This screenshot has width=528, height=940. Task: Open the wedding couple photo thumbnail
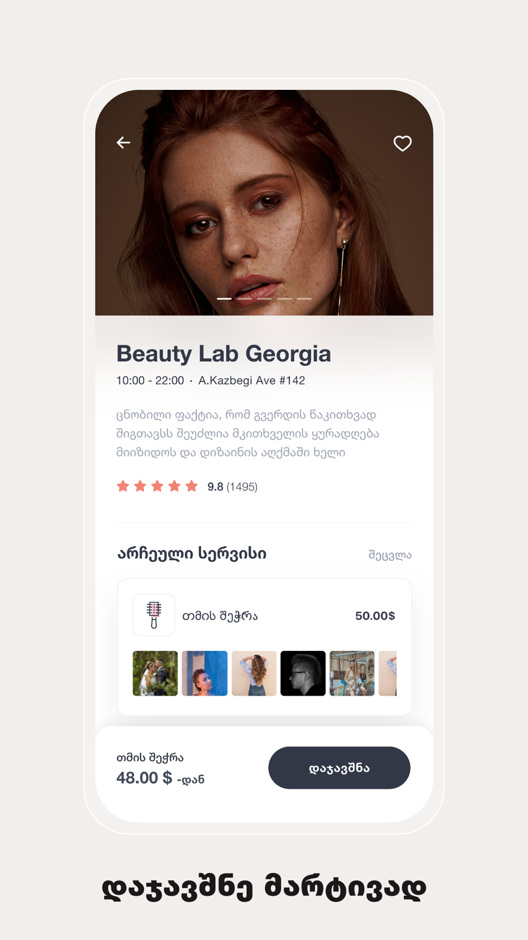(x=155, y=673)
